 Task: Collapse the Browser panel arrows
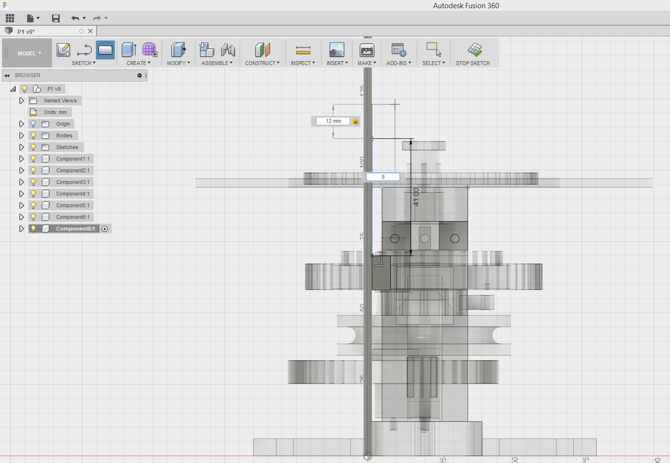(7, 76)
